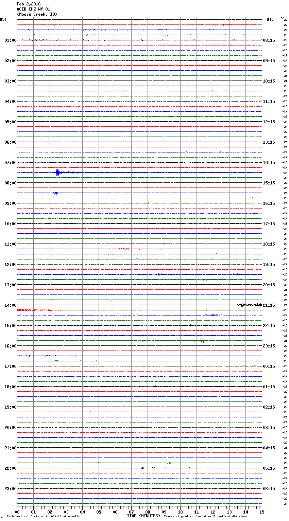Click the small blue event spike after 08:00
The height and width of the screenshot is (521, 289).
(x=56, y=193)
